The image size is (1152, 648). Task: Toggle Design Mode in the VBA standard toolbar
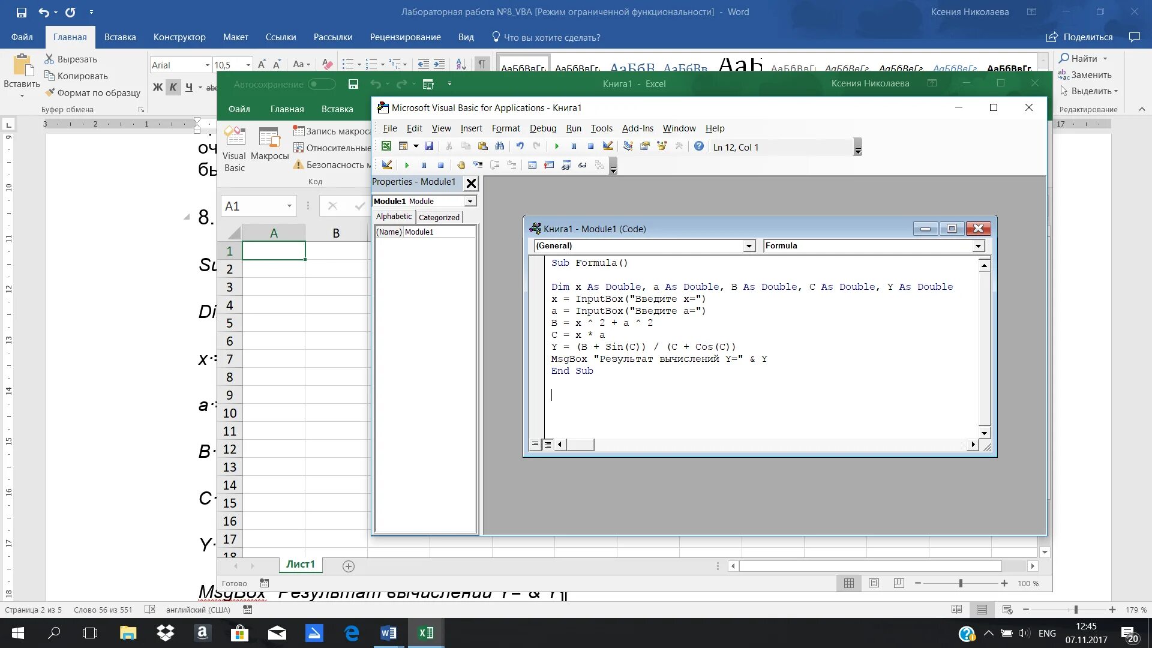608,146
